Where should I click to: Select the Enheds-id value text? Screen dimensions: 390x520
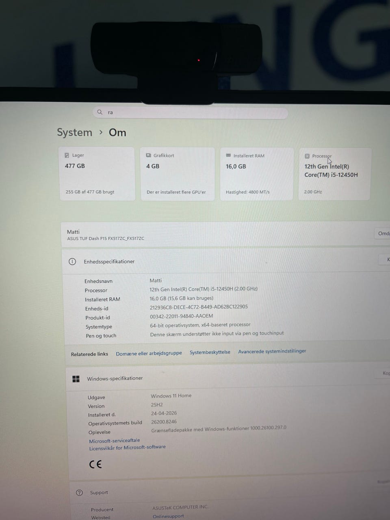point(199,307)
